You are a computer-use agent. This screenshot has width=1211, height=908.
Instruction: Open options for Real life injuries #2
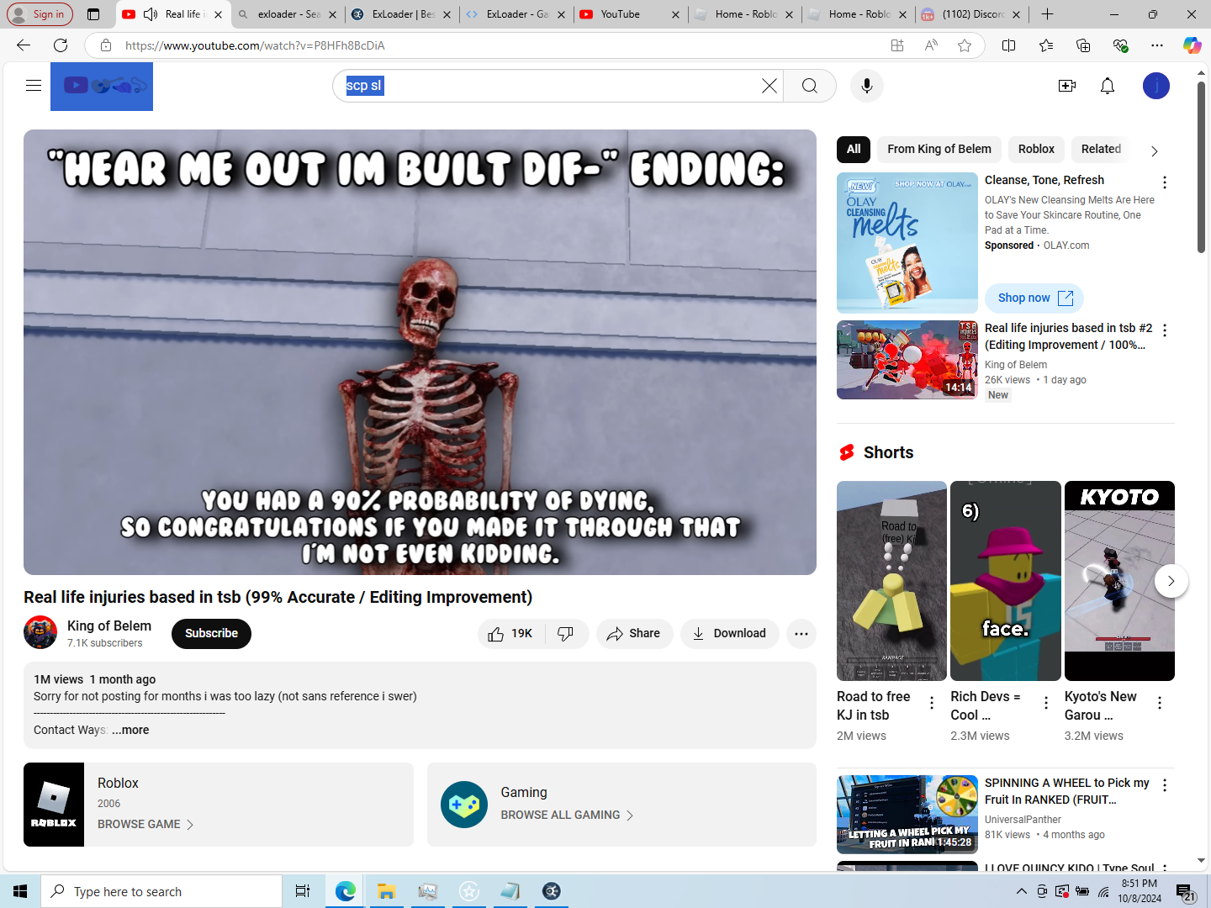click(x=1165, y=330)
